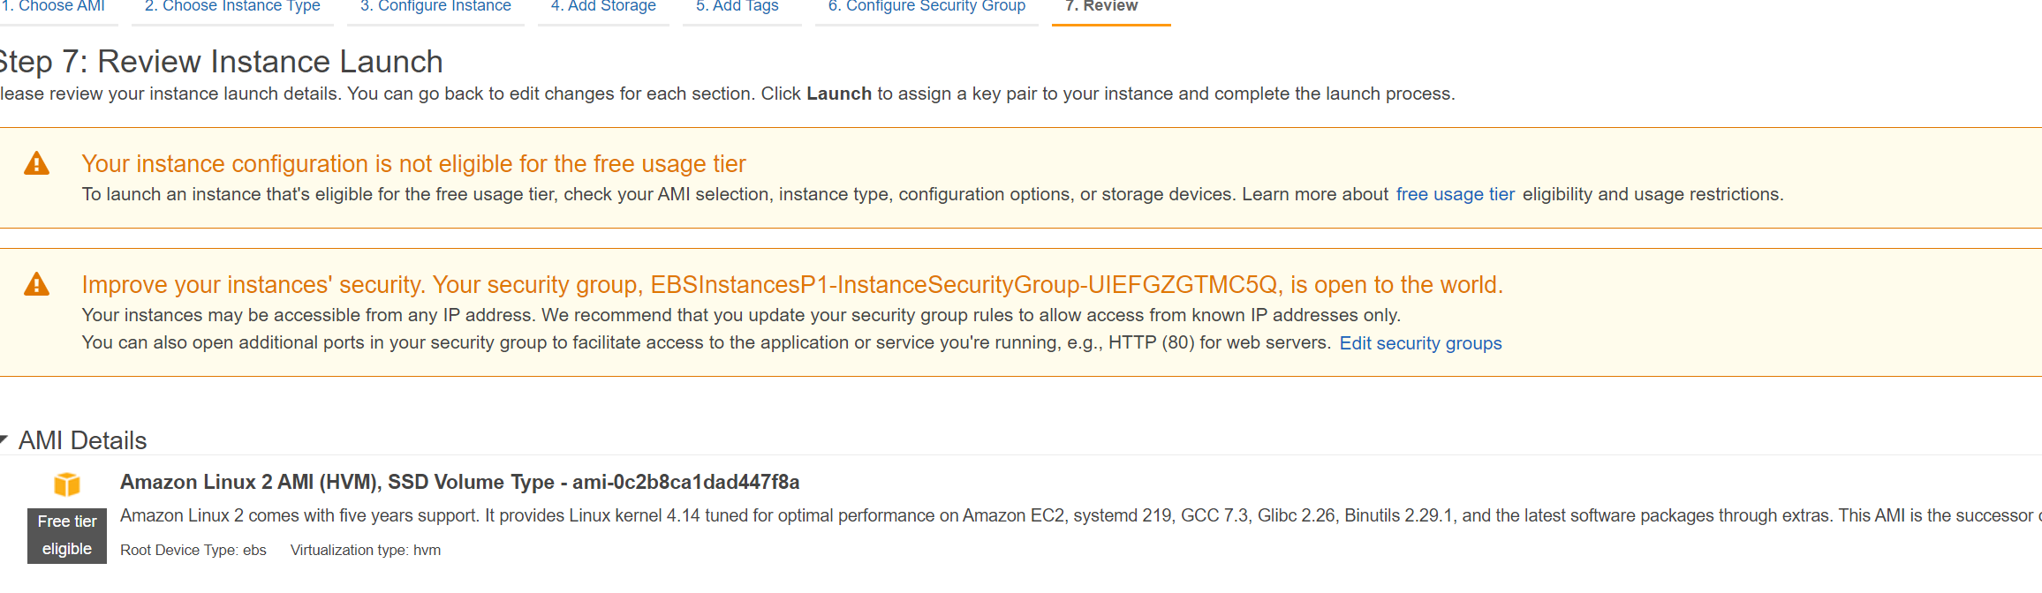Select the Review step tab
Image resolution: width=2042 pixels, height=593 pixels.
pos(1101,6)
